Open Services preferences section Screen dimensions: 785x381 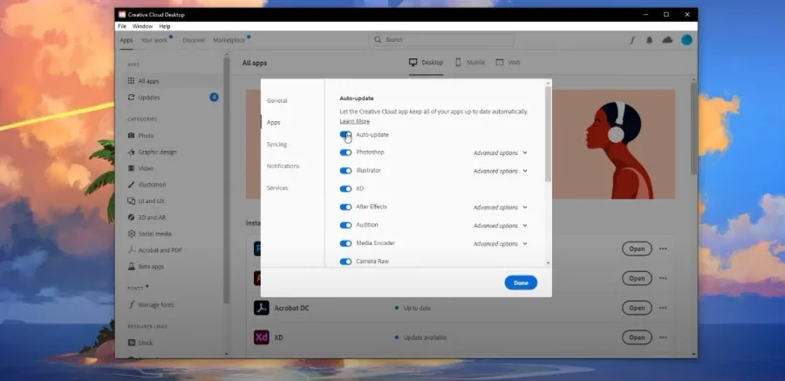click(x=277, y=187)
